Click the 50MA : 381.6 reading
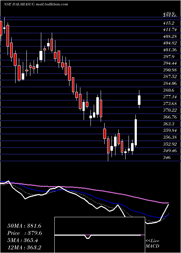The width and height of the screenshot is (181, 253). pos(24,226)
